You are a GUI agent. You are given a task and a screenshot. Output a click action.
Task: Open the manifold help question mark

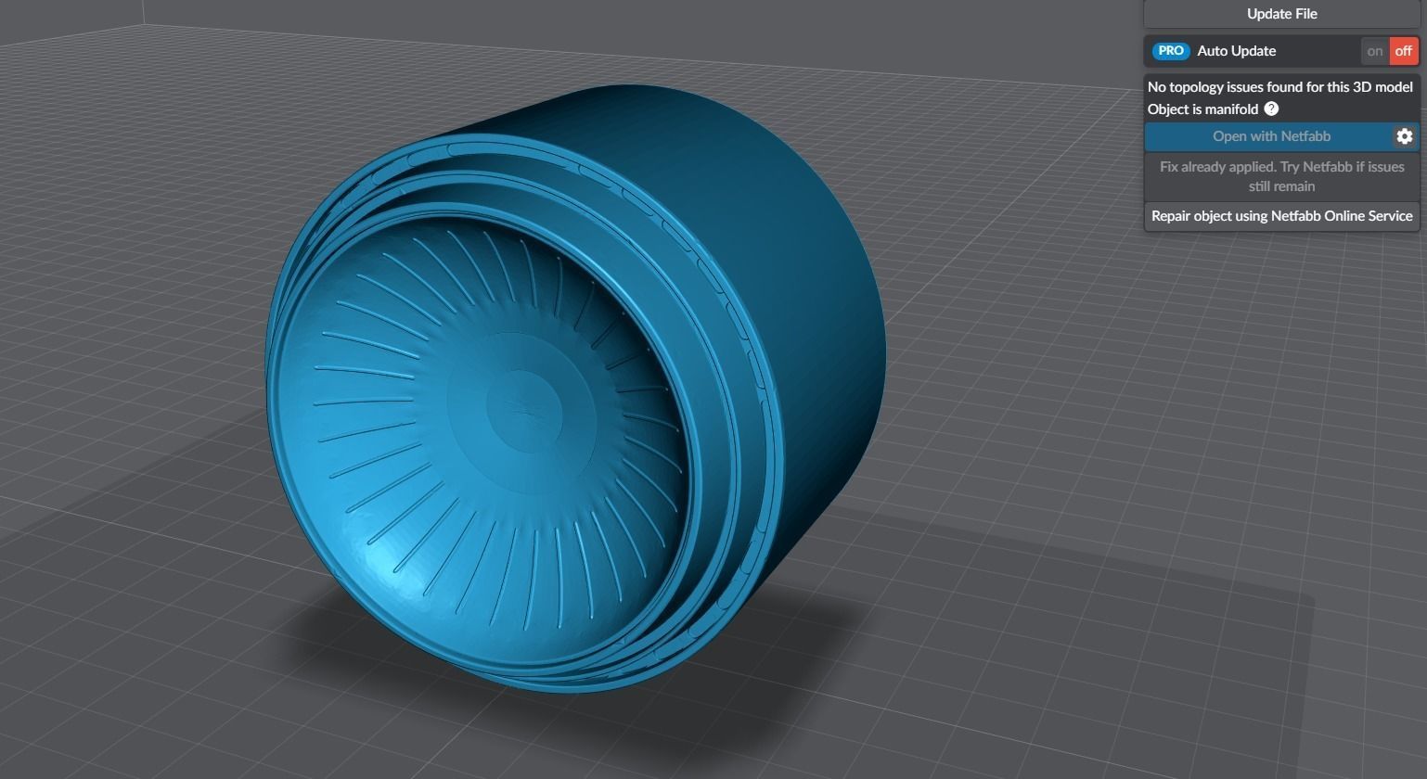click(1271, 109)
